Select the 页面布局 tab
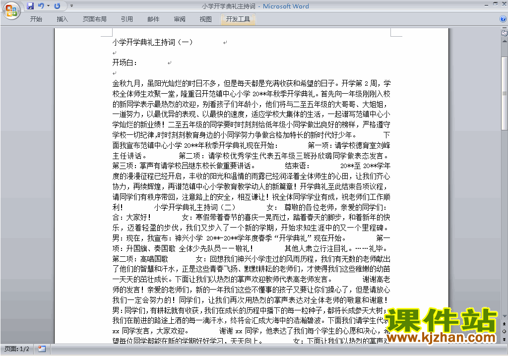 (95, 19)
